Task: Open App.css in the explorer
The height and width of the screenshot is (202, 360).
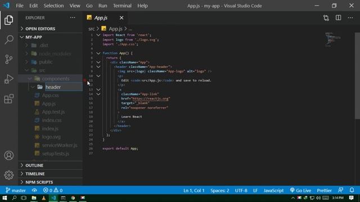Action: pyautogui.click(x=51, y=95)
